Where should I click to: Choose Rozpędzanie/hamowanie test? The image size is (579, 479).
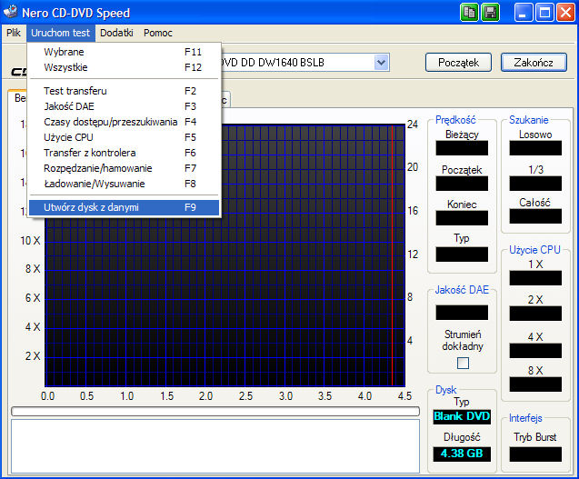click(124, 168)
